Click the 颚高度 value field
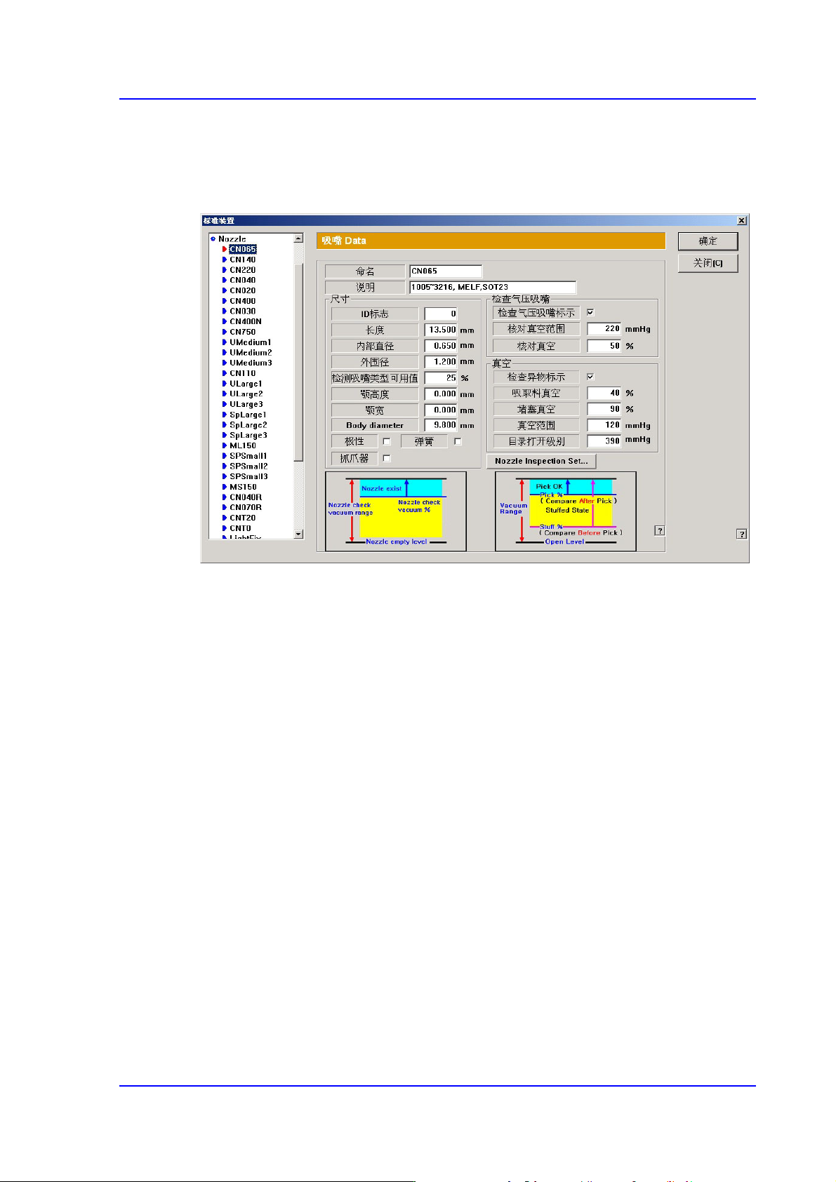The width and height of the screenshot is (836, 1182). 441,394
